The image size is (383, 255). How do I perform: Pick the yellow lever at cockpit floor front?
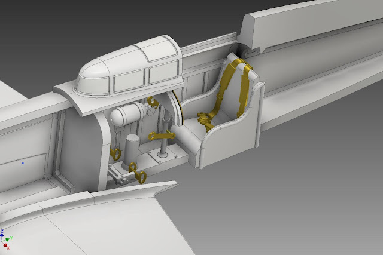(137, 173)
